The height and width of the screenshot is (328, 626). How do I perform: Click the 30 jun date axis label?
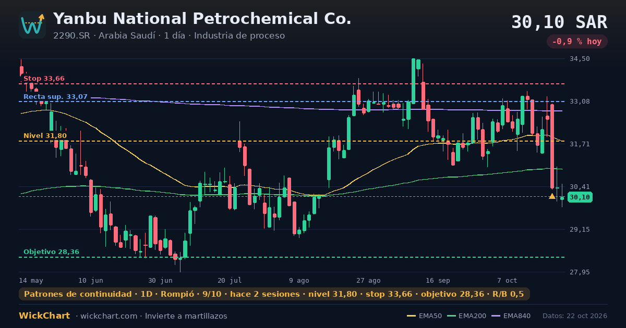160,280
